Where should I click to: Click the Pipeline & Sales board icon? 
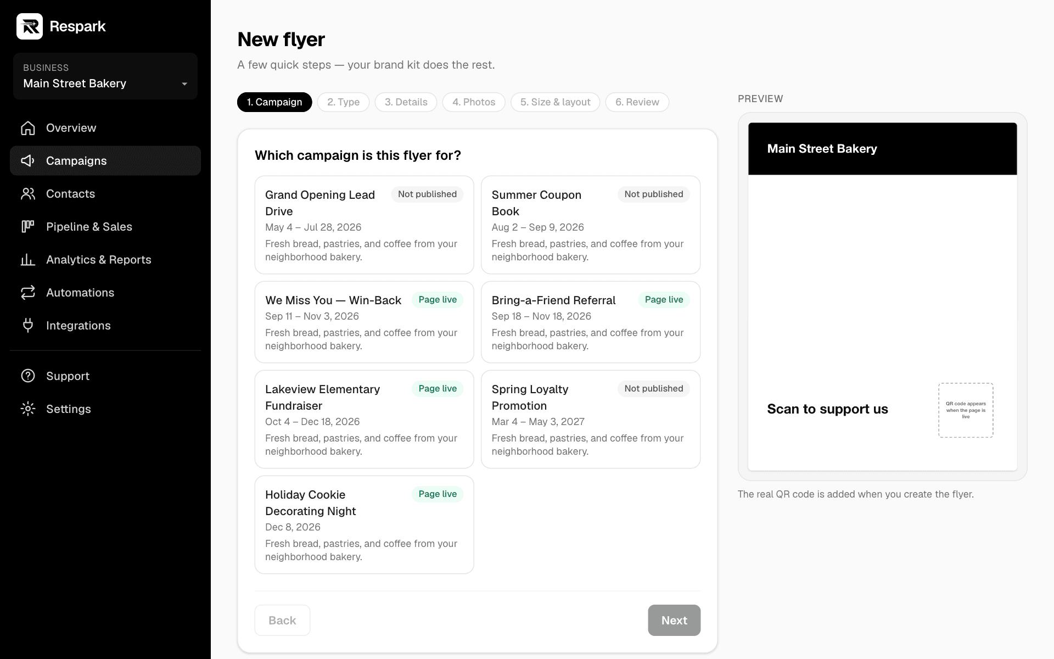pos(28,227)
